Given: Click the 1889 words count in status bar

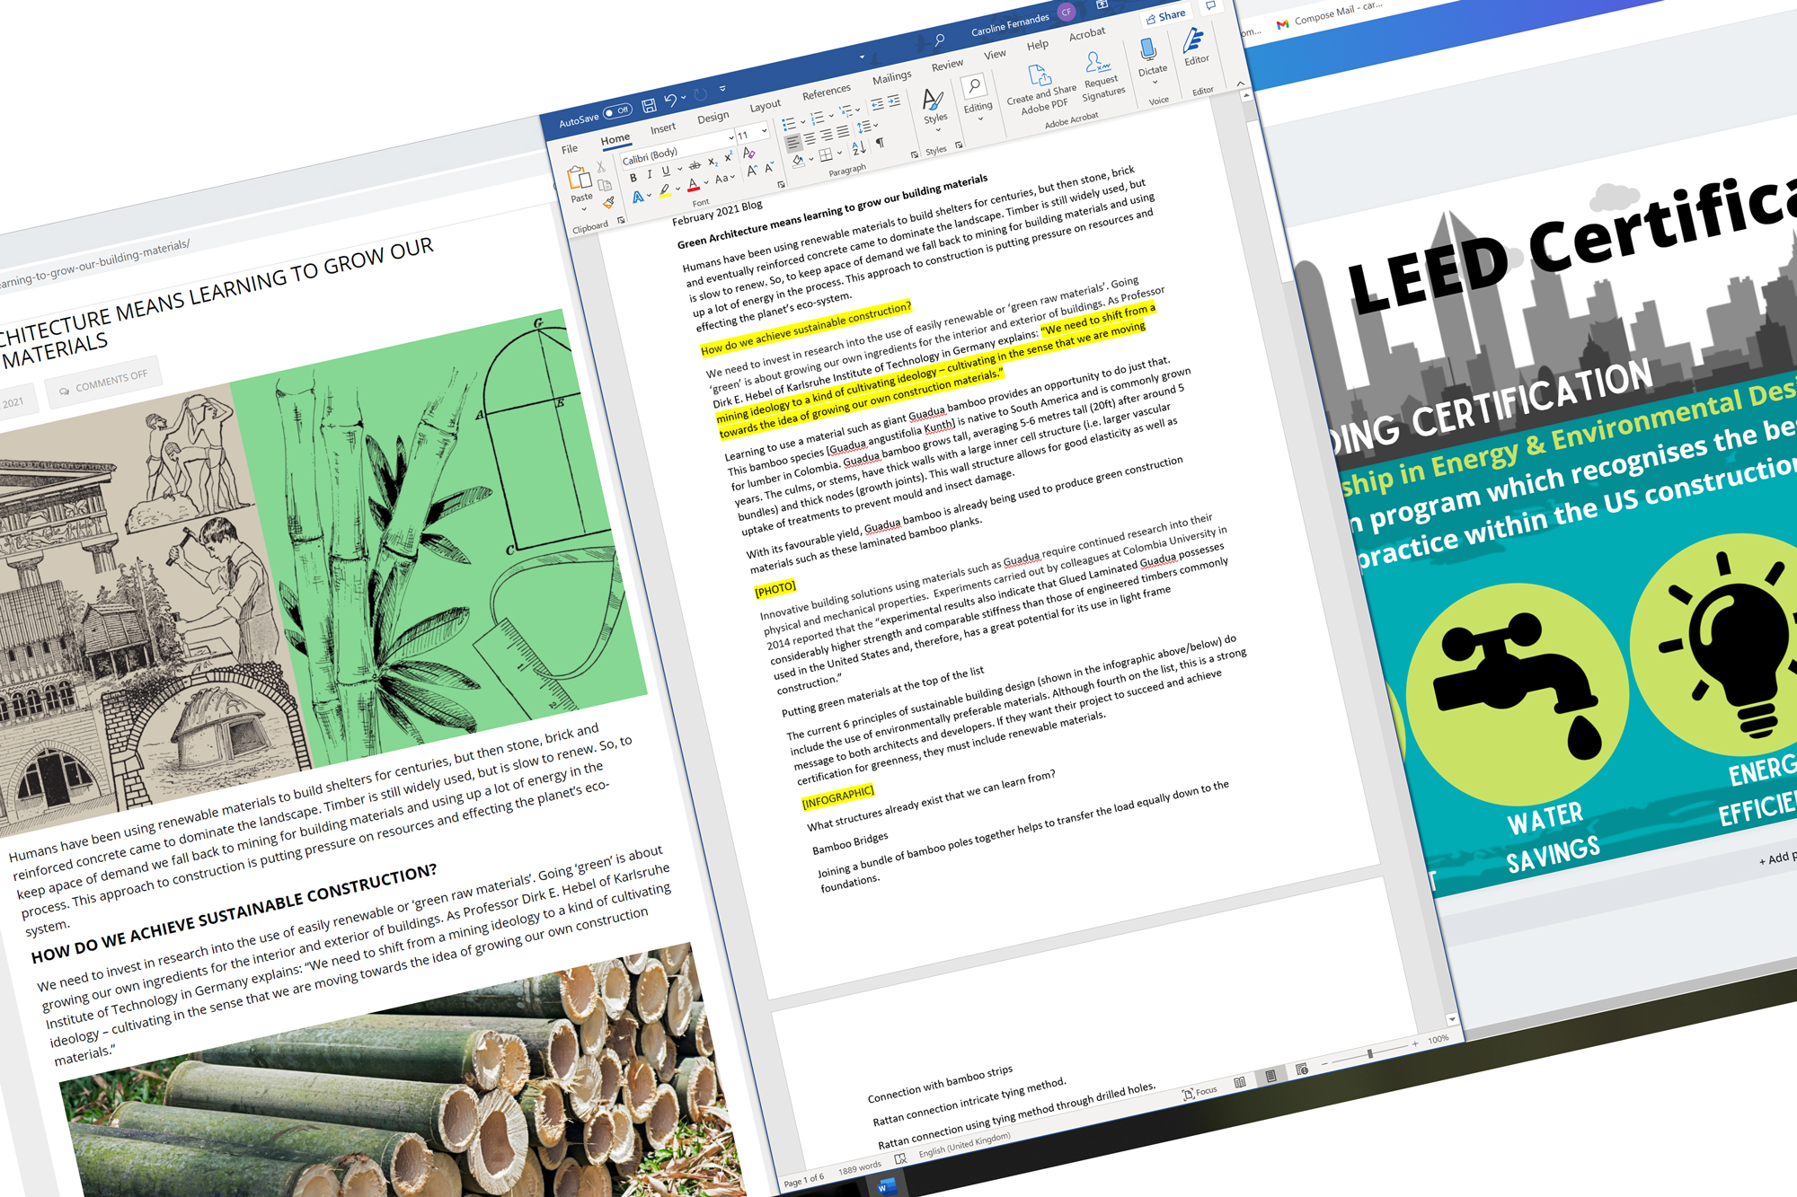Looking at the screenshot, I should tap(859, 1168).
